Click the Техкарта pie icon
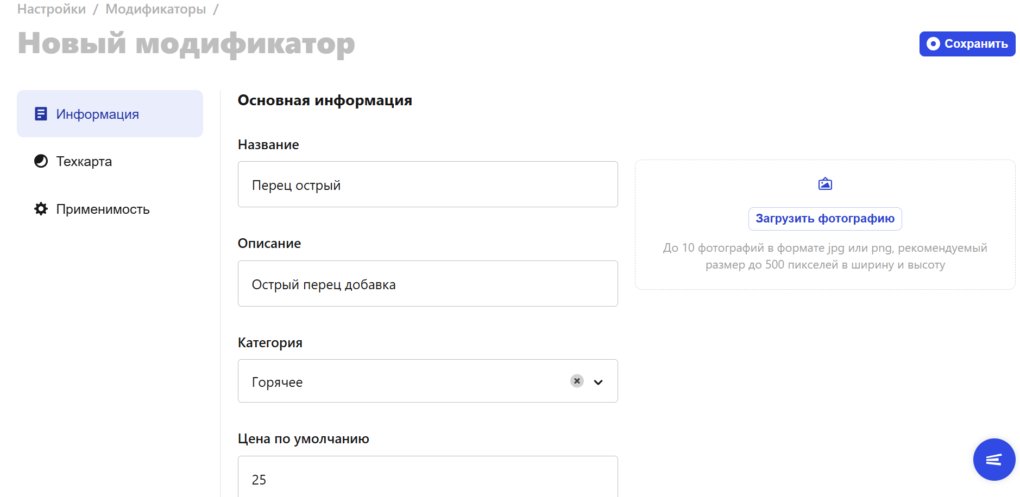The width and height of the screenshot is (1020, 497). [x=41, y=161]
